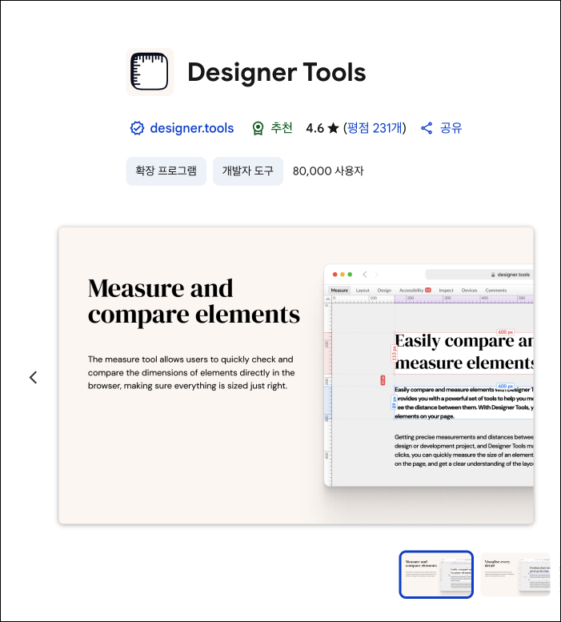Select the Inspect tab
Image resolution: width=561 pixels, height=622 pixels.
click(x=446, y=290)
